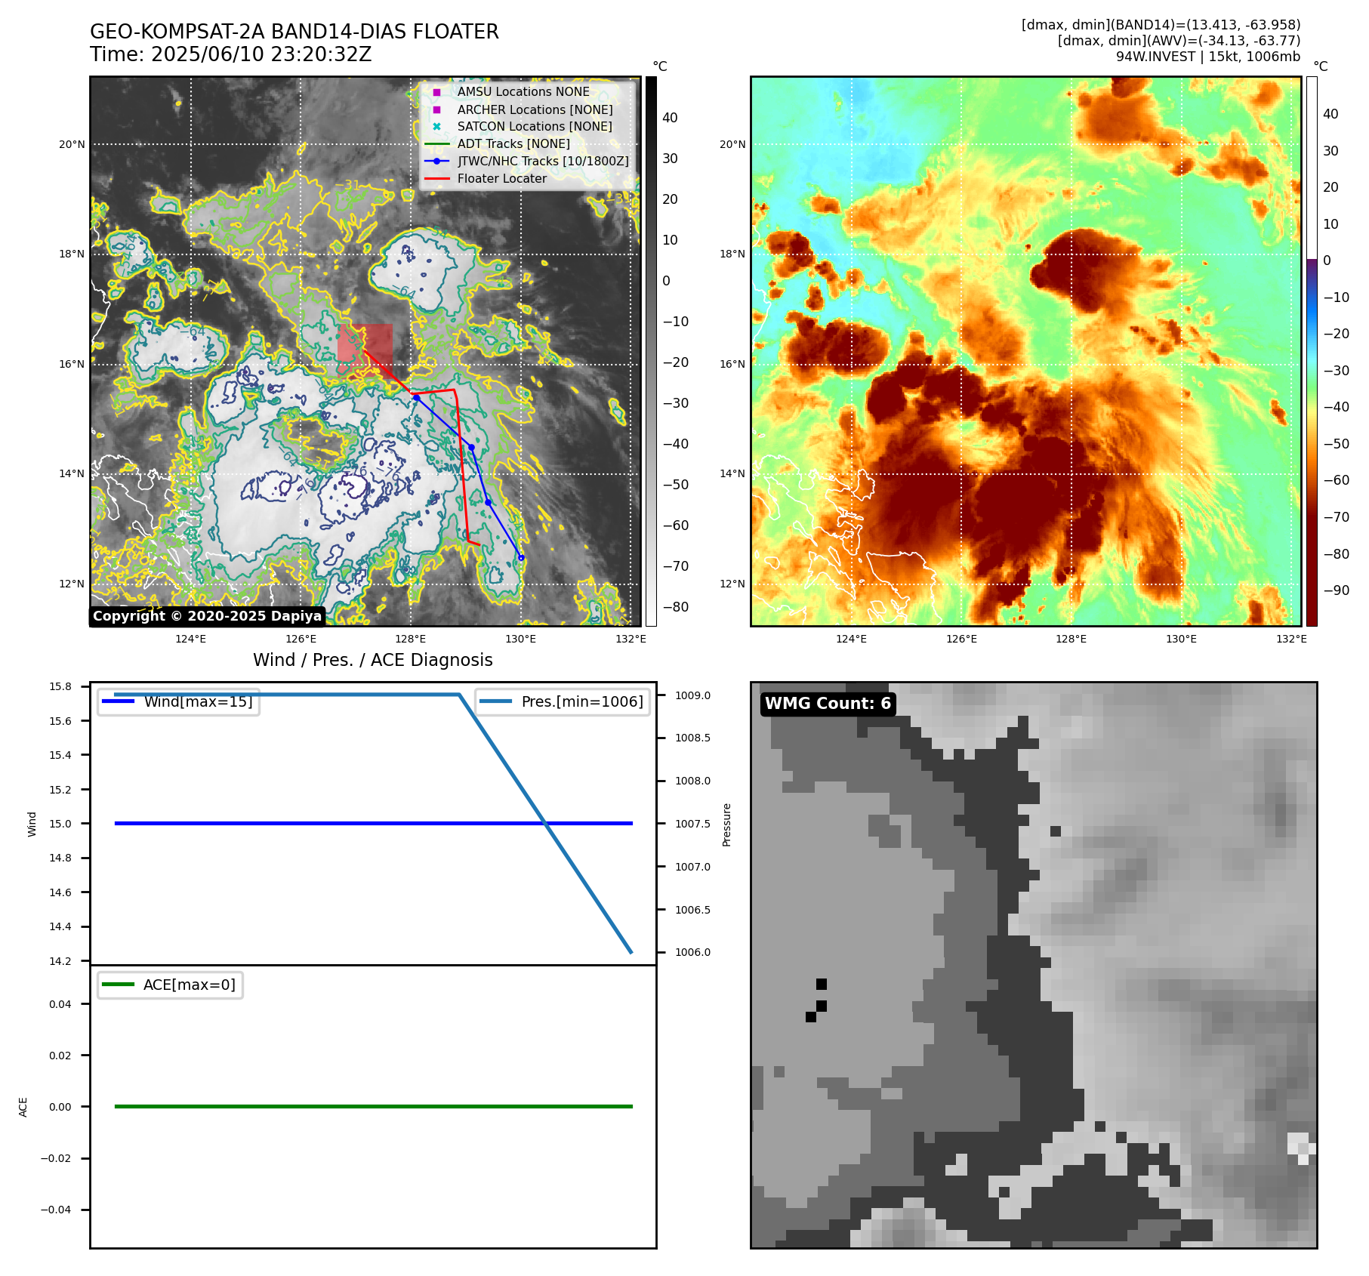Click the WMG Count: 6 label
The height and width of the screenshot is (1276, 1369).
828,704
